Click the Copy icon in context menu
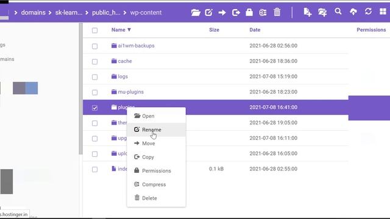The height and width of the screenshot is (219, 390). click(136, 157)
